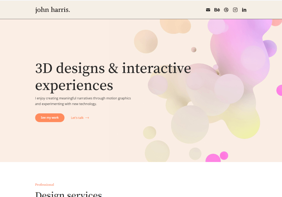Click the arrow beside Let's talk
Viewport: 282px width, 197px height.
point(87,118)
